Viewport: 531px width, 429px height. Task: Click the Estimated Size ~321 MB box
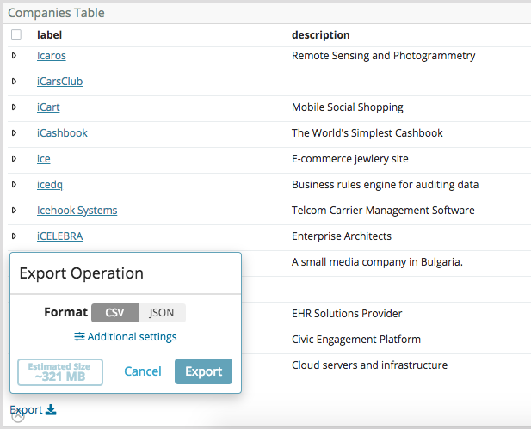60,372
